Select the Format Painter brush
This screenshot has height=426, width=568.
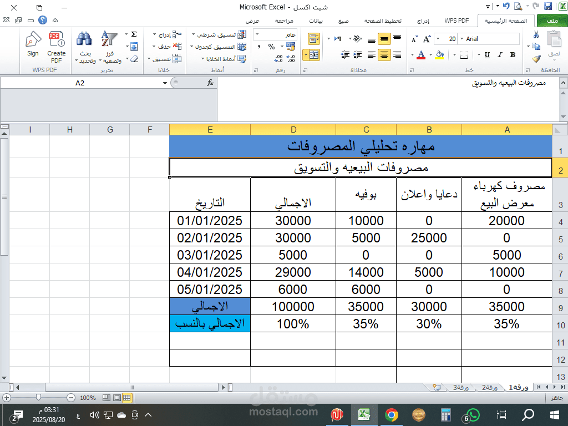click(x=536, y=58)
